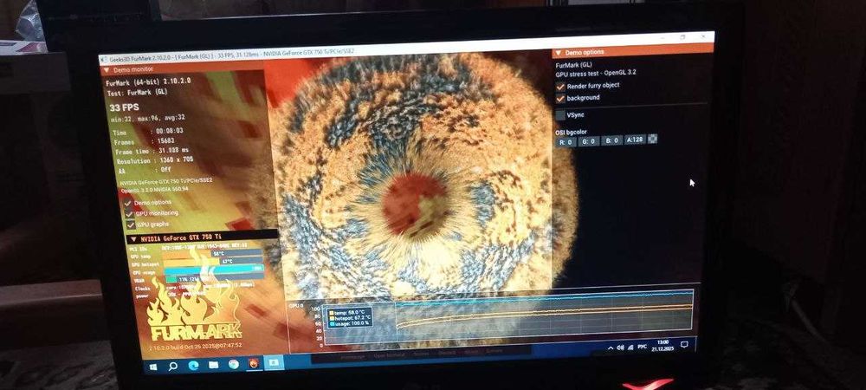Click the GPU temp bar showing 58°C
This screenshot has height=390, width=866.
click(212, 252)
